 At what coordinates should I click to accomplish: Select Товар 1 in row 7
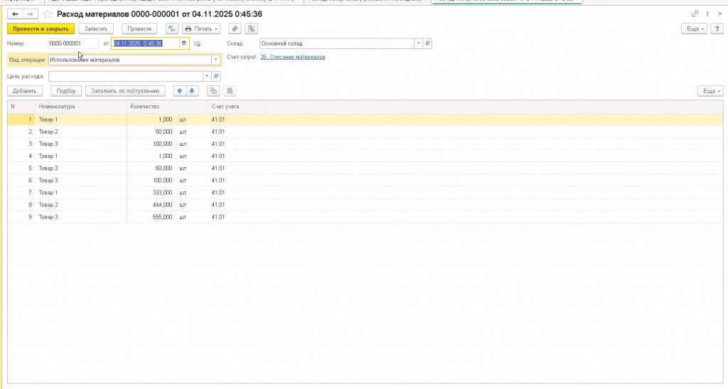pyautogui.click(x=48, y=193)
